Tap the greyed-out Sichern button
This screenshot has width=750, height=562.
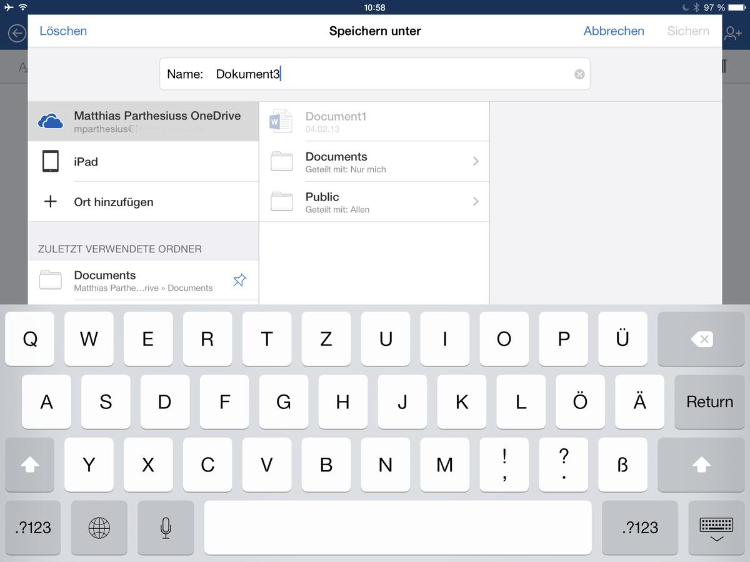[x=688, y=31]
